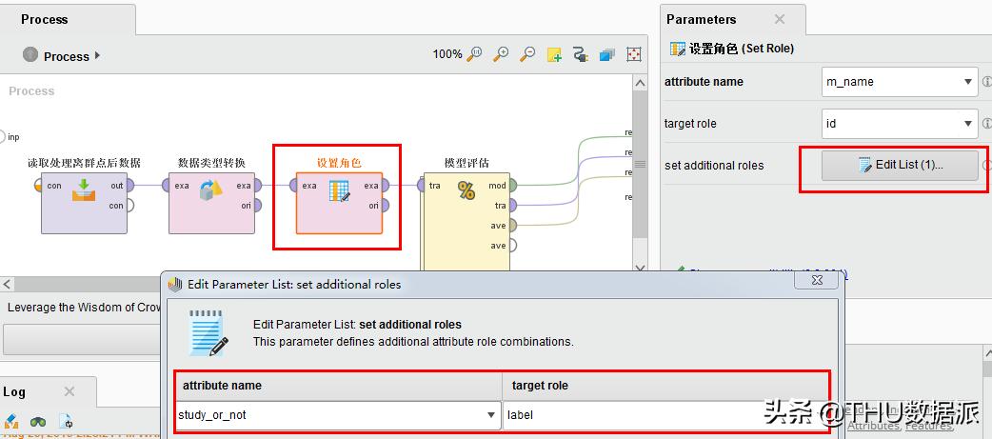Zoom out of the process canvas
992x439 pixels.
(527, 54)
